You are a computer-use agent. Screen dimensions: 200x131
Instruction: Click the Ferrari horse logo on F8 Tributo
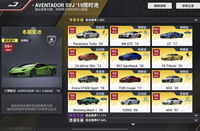click(187, 55)
